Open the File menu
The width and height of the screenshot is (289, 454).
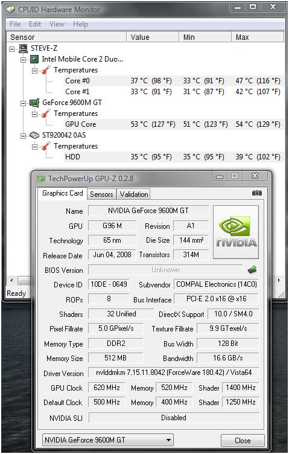coord(15,24)
